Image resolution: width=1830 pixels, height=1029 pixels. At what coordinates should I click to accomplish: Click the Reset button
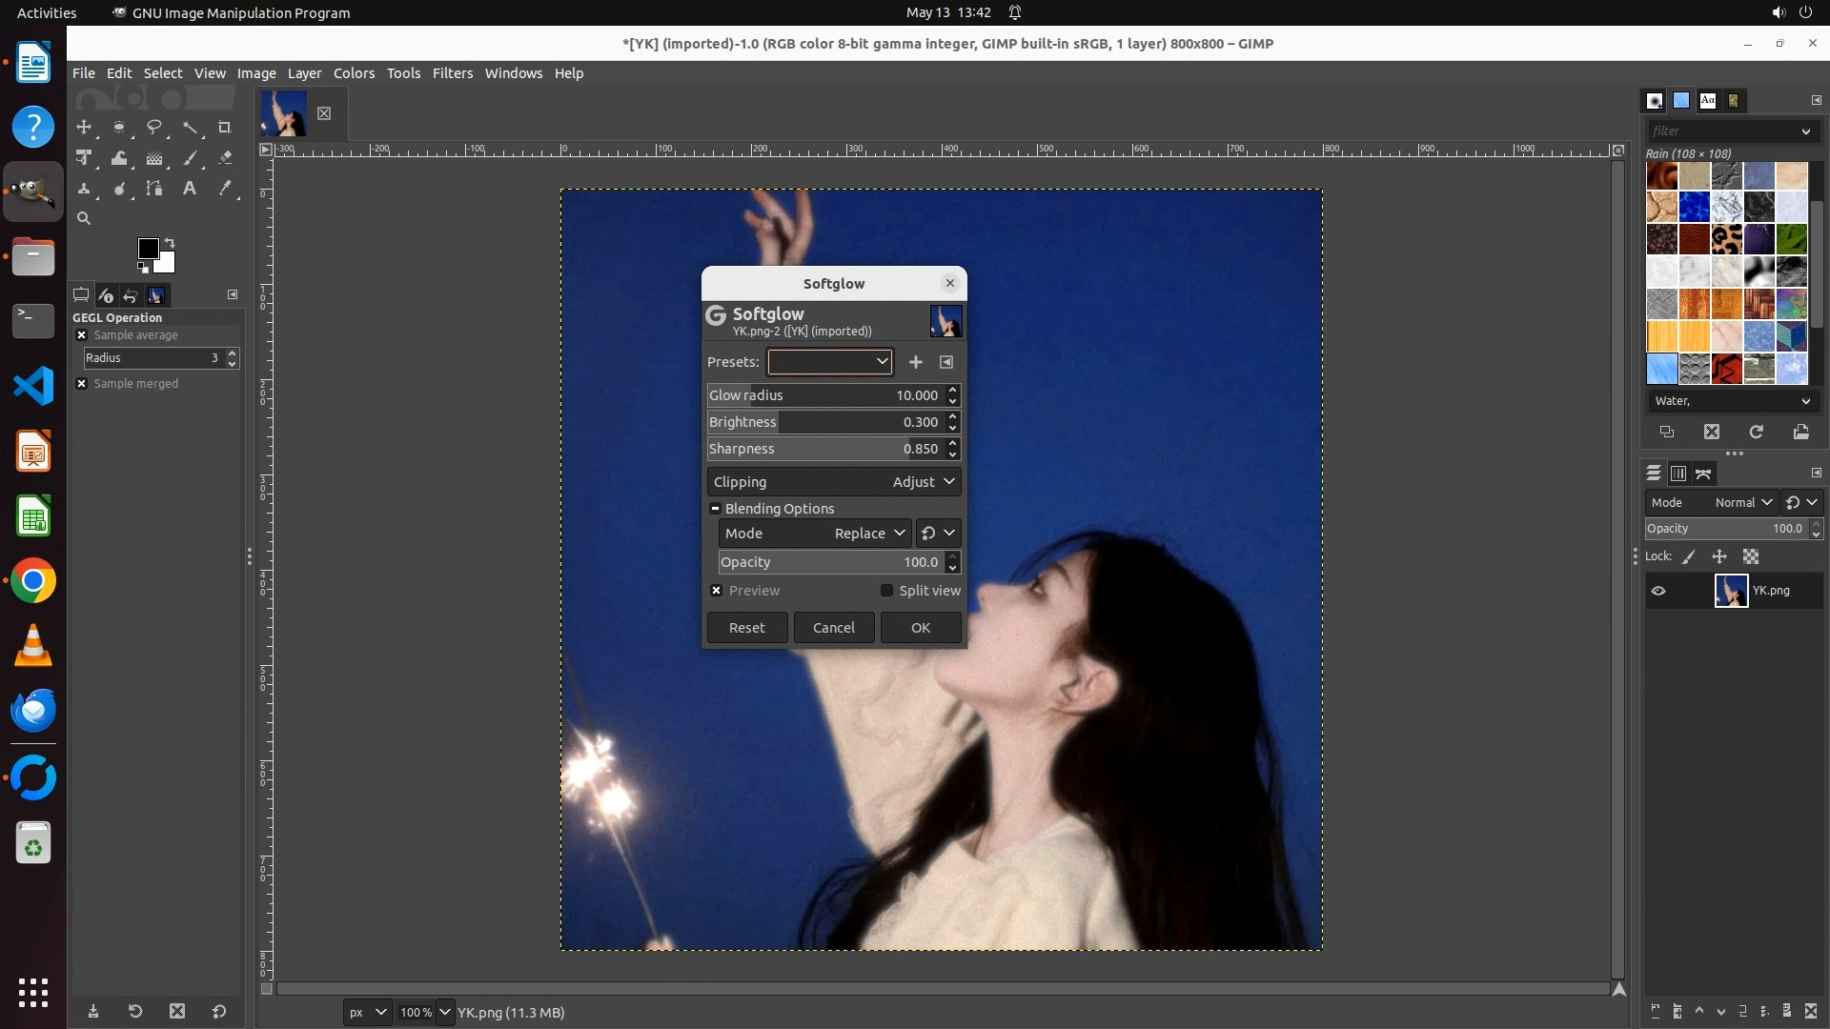[x=746, y=628]
